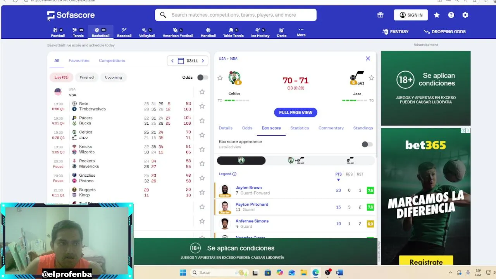496x279 pixels.
Task: Open the help question mark icon
Action: pos(451,15)
